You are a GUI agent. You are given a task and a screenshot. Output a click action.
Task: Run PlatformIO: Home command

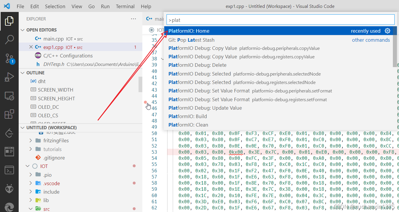(x=280, y=31)
